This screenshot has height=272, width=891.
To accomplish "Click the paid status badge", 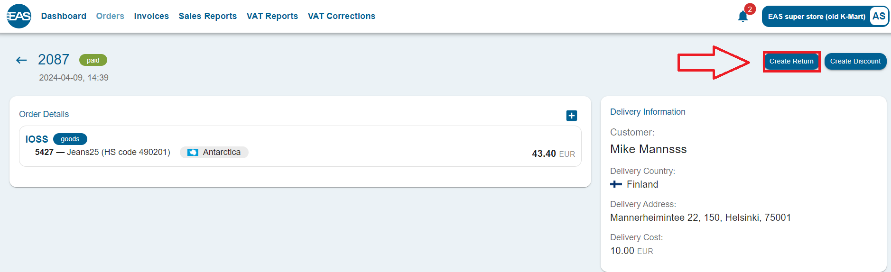I will (93, 60).
